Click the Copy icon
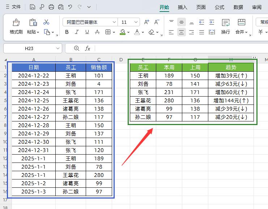The height and width of the screenshot is (209, 268). coord(47,32)
